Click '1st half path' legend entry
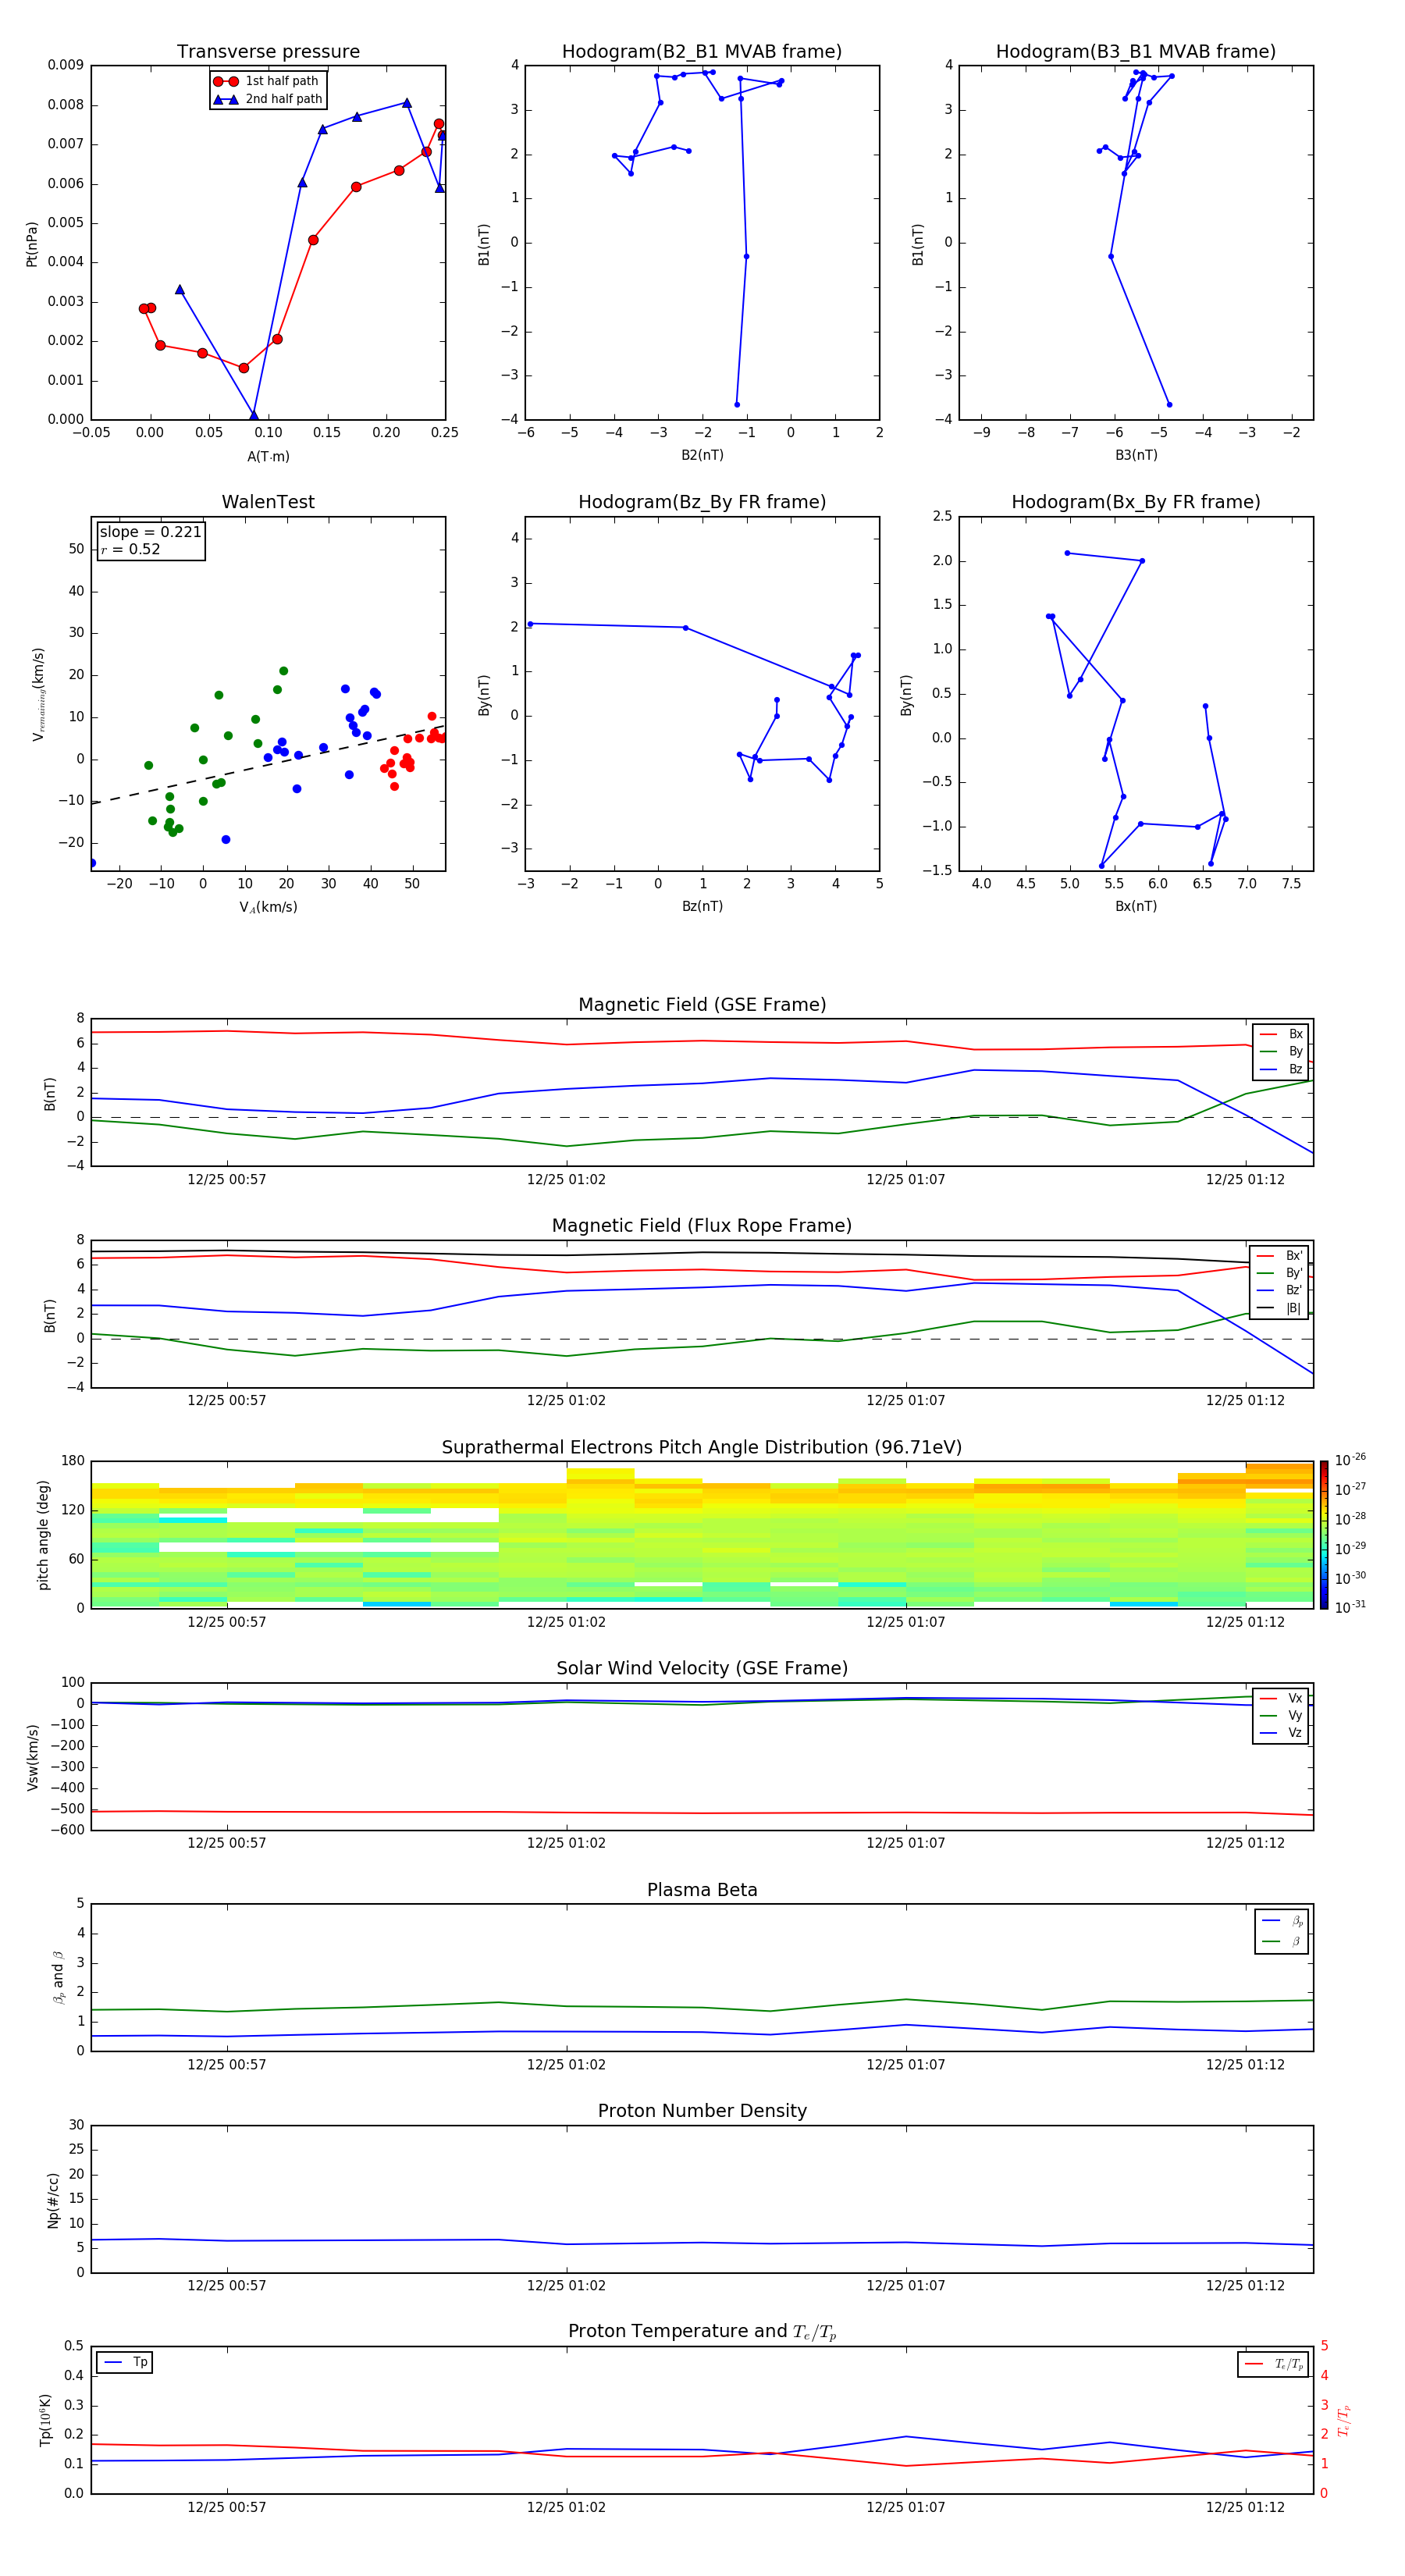This screenshot has height=2576, width=1405. (x=267, y=81)
